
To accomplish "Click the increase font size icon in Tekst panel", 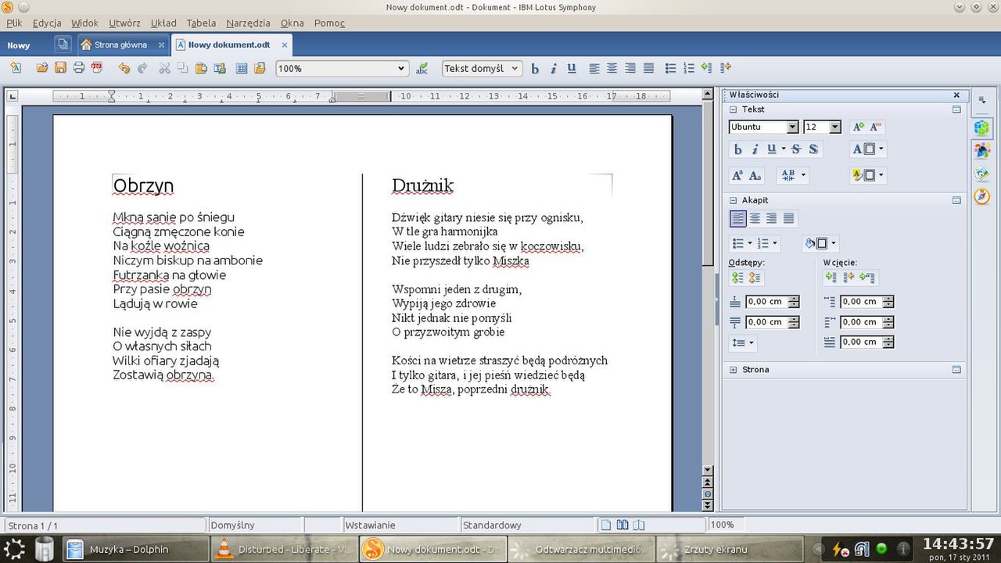I will pos(859,127).
